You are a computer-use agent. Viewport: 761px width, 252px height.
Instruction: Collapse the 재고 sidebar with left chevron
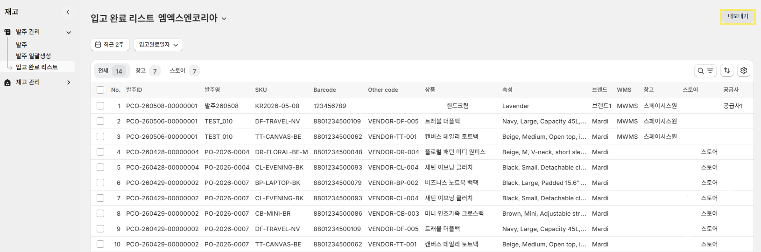pos(68,12)
